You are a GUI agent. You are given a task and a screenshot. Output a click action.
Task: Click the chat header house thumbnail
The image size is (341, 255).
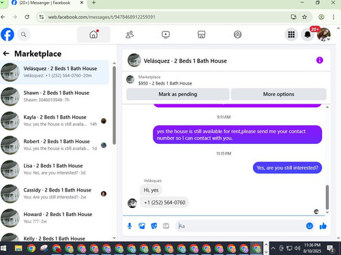click(134, 60)
